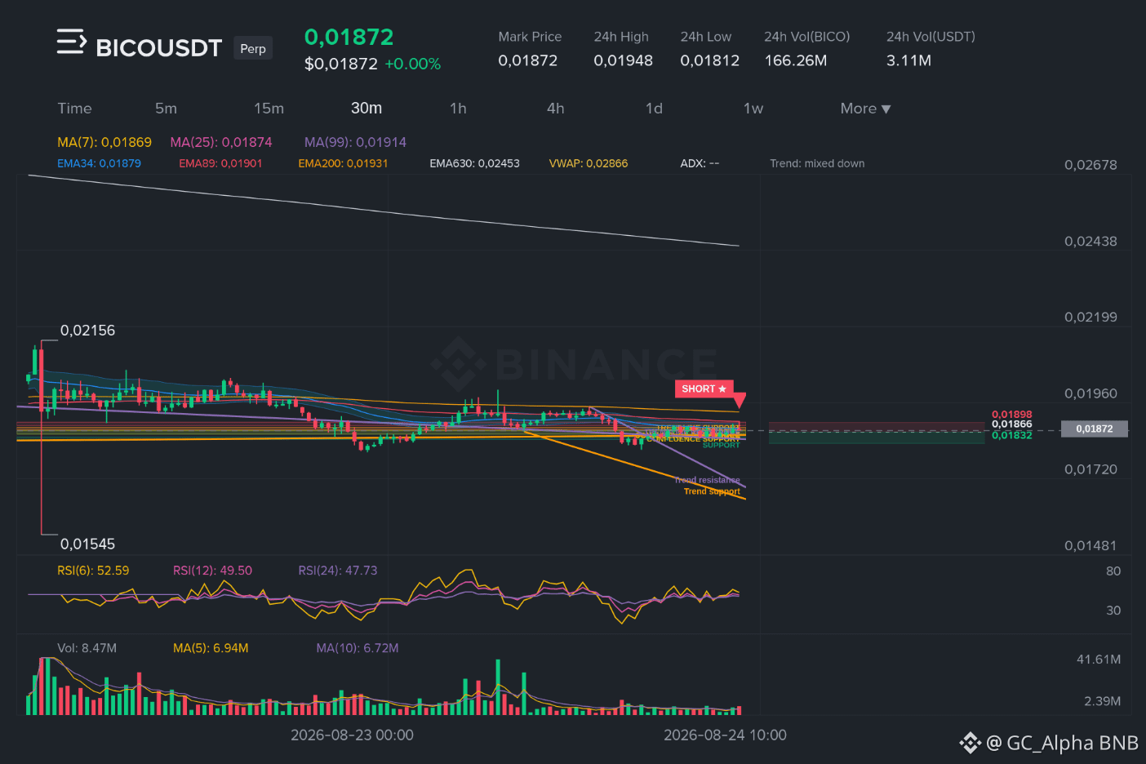Click the RSI 80 axis level
Viewport: 1146px width, 764px height.
point(1113,571)
